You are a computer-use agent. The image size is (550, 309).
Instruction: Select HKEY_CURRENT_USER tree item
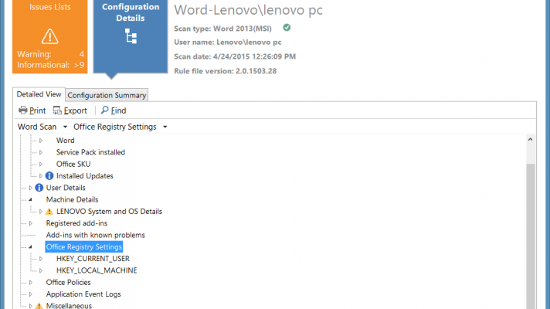click(x=93, y=259)
